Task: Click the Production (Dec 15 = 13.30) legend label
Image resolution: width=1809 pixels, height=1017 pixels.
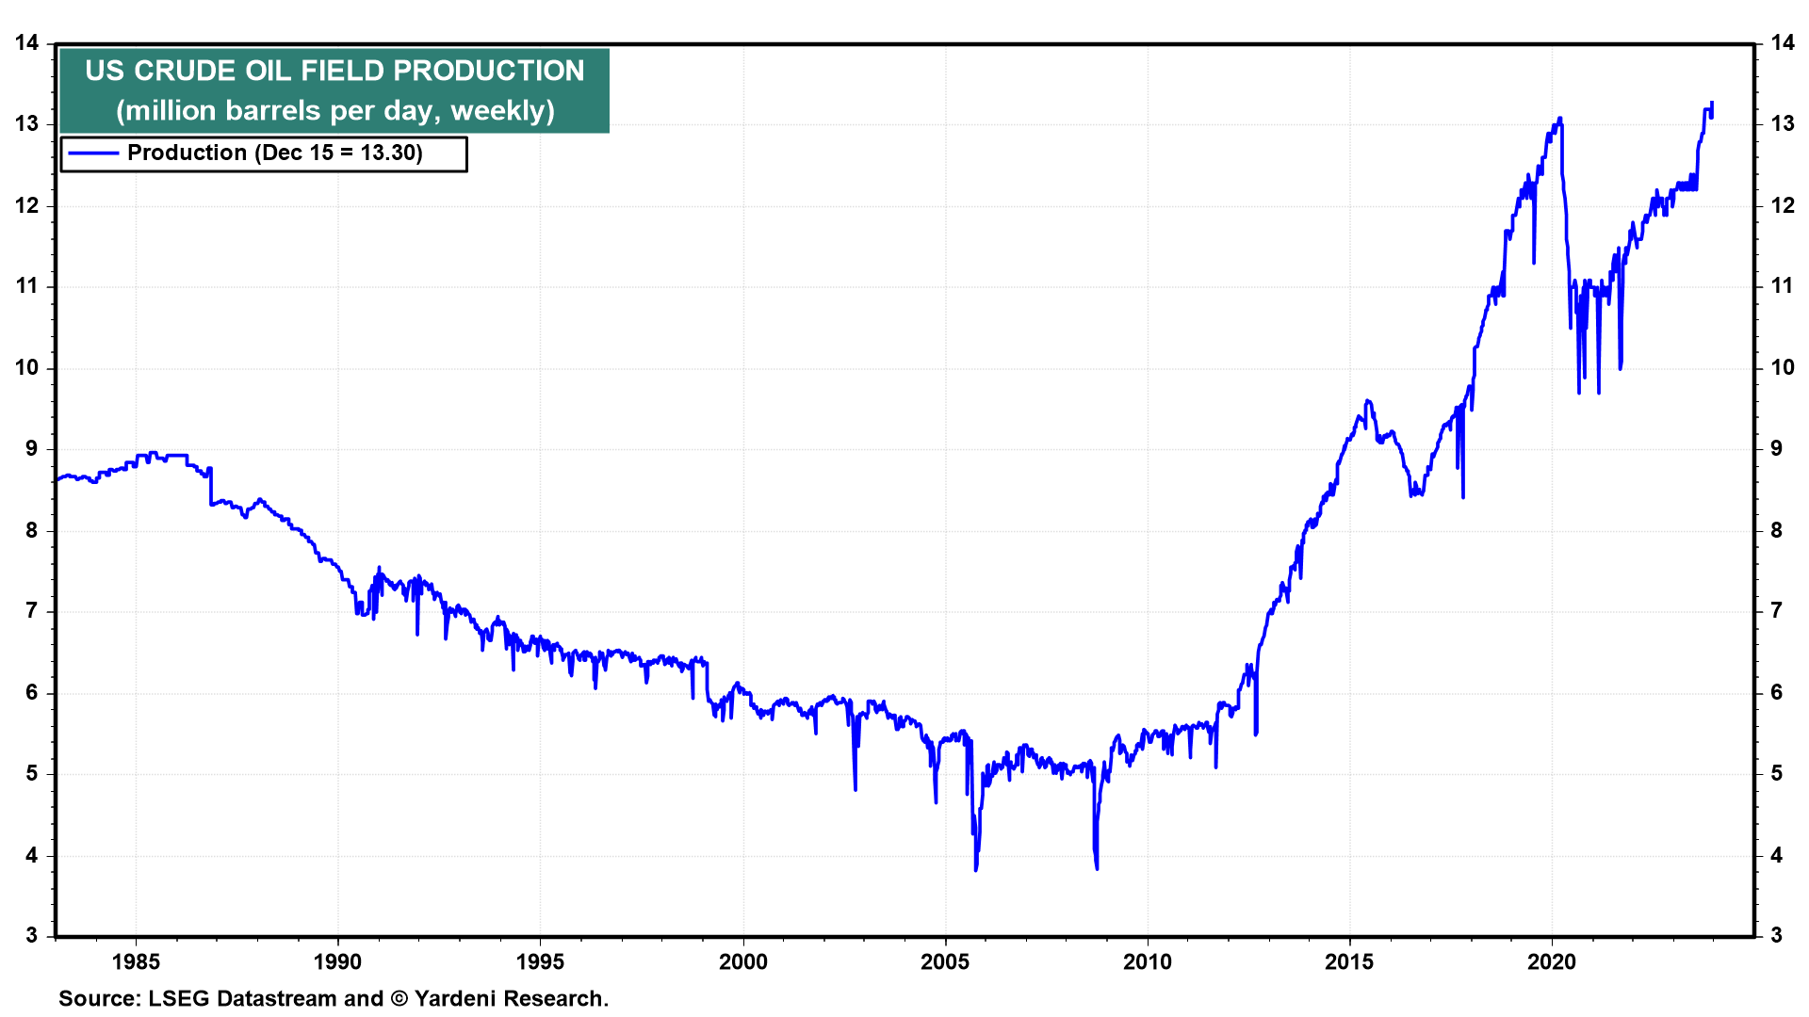Action: click(x=274, y=153)
